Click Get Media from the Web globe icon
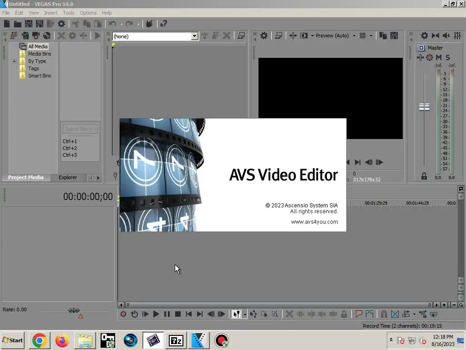The width and height of the screenshot is (466, 350). [x=47, y=36]
